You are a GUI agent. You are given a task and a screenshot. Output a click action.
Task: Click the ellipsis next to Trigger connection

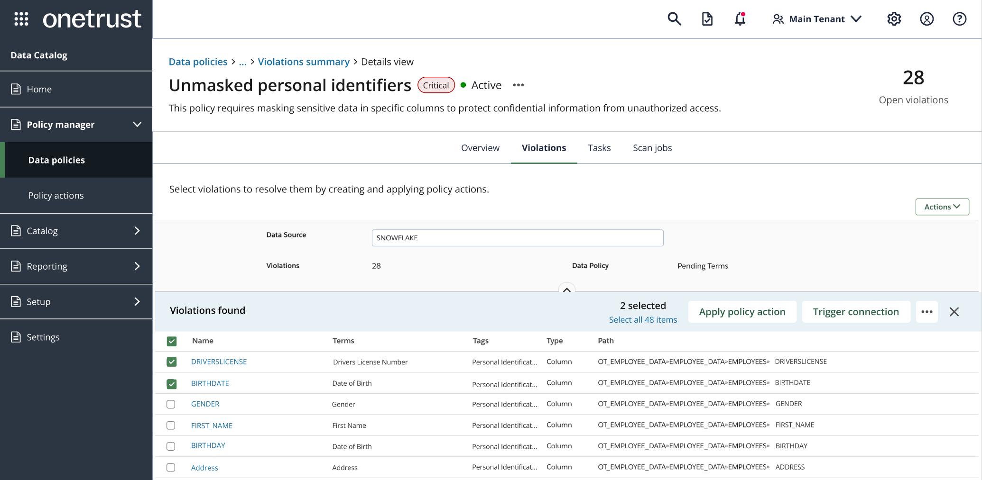(926, 311)
